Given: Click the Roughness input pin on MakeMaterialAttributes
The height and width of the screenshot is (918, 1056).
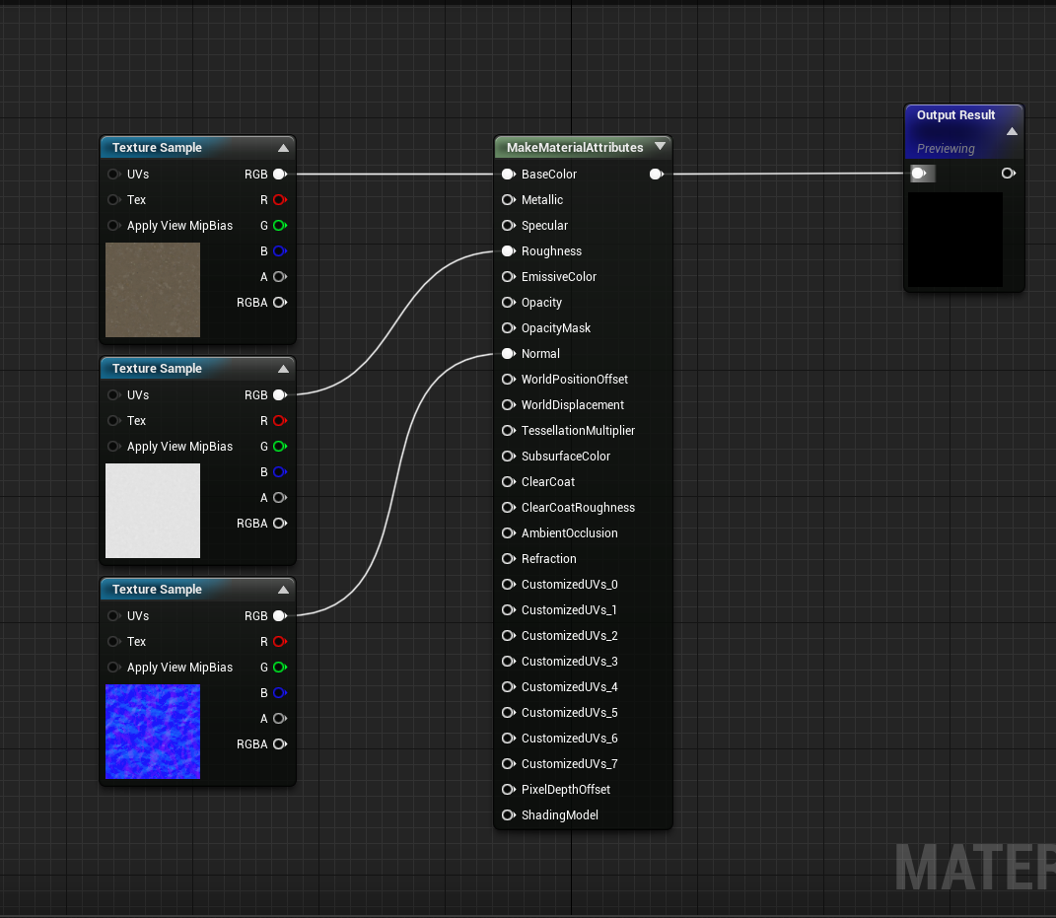Looking at the screenshot, I should click(x=508, y=250).
